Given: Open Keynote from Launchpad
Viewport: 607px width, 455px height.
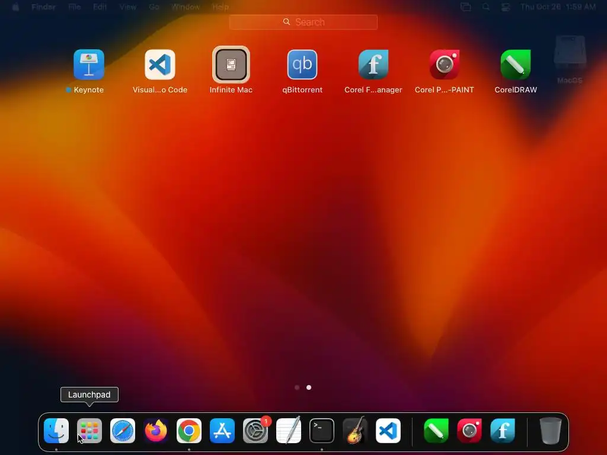Looking at the screenshot, I should coord(89,65).
